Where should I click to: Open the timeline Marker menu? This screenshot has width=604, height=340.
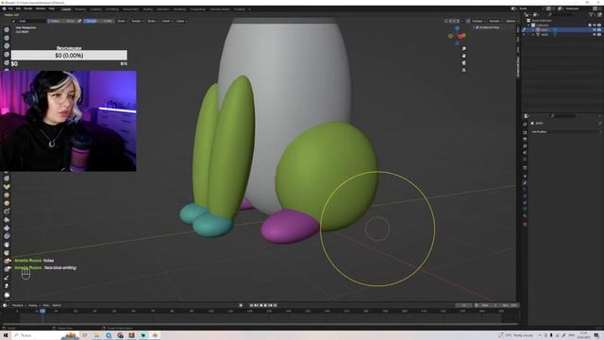coord(57,305)
